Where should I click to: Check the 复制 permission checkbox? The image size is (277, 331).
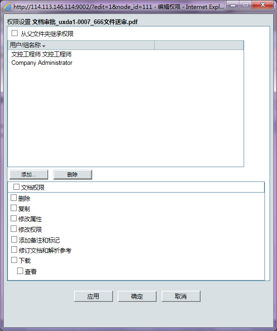click(13, 208)
